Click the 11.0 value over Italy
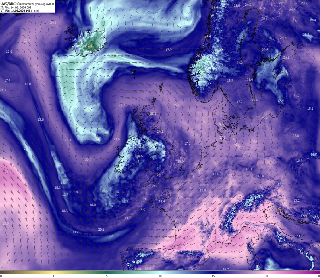The width and height of the screenshot is (320, 278). (300, 236)
